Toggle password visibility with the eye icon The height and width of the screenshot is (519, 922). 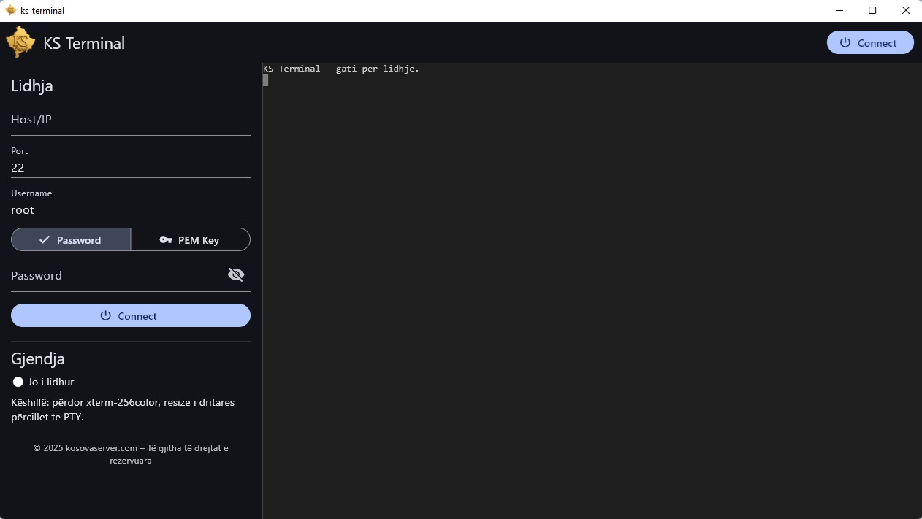click(235, 274)
